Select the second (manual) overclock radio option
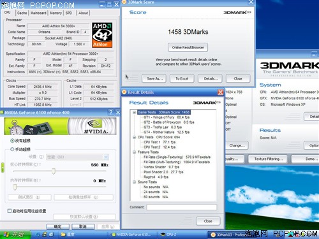Viewport: 319px width, 239px height. click(x=12, y=149)
